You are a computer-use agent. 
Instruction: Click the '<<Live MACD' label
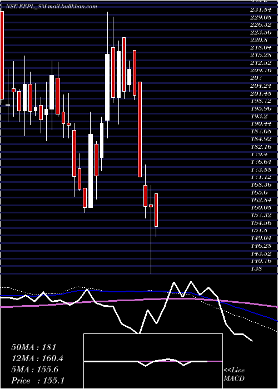click(x=234, y=375)
